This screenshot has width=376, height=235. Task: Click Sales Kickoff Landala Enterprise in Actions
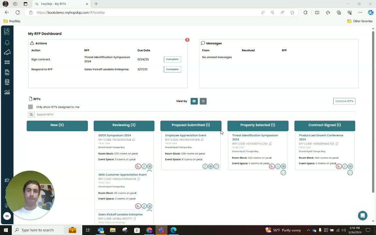[x=106, y=69]
